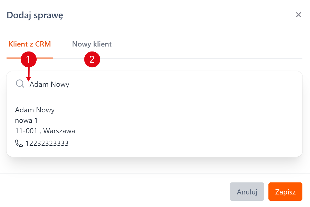Close the Dodaj sprawę dialog

click(x=298, y=15)
